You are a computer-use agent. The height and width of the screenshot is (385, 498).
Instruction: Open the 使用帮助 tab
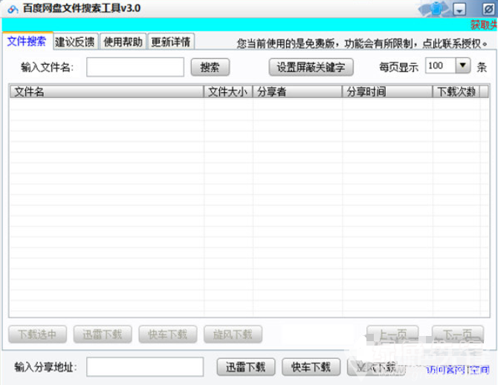[x=123, y=42]
